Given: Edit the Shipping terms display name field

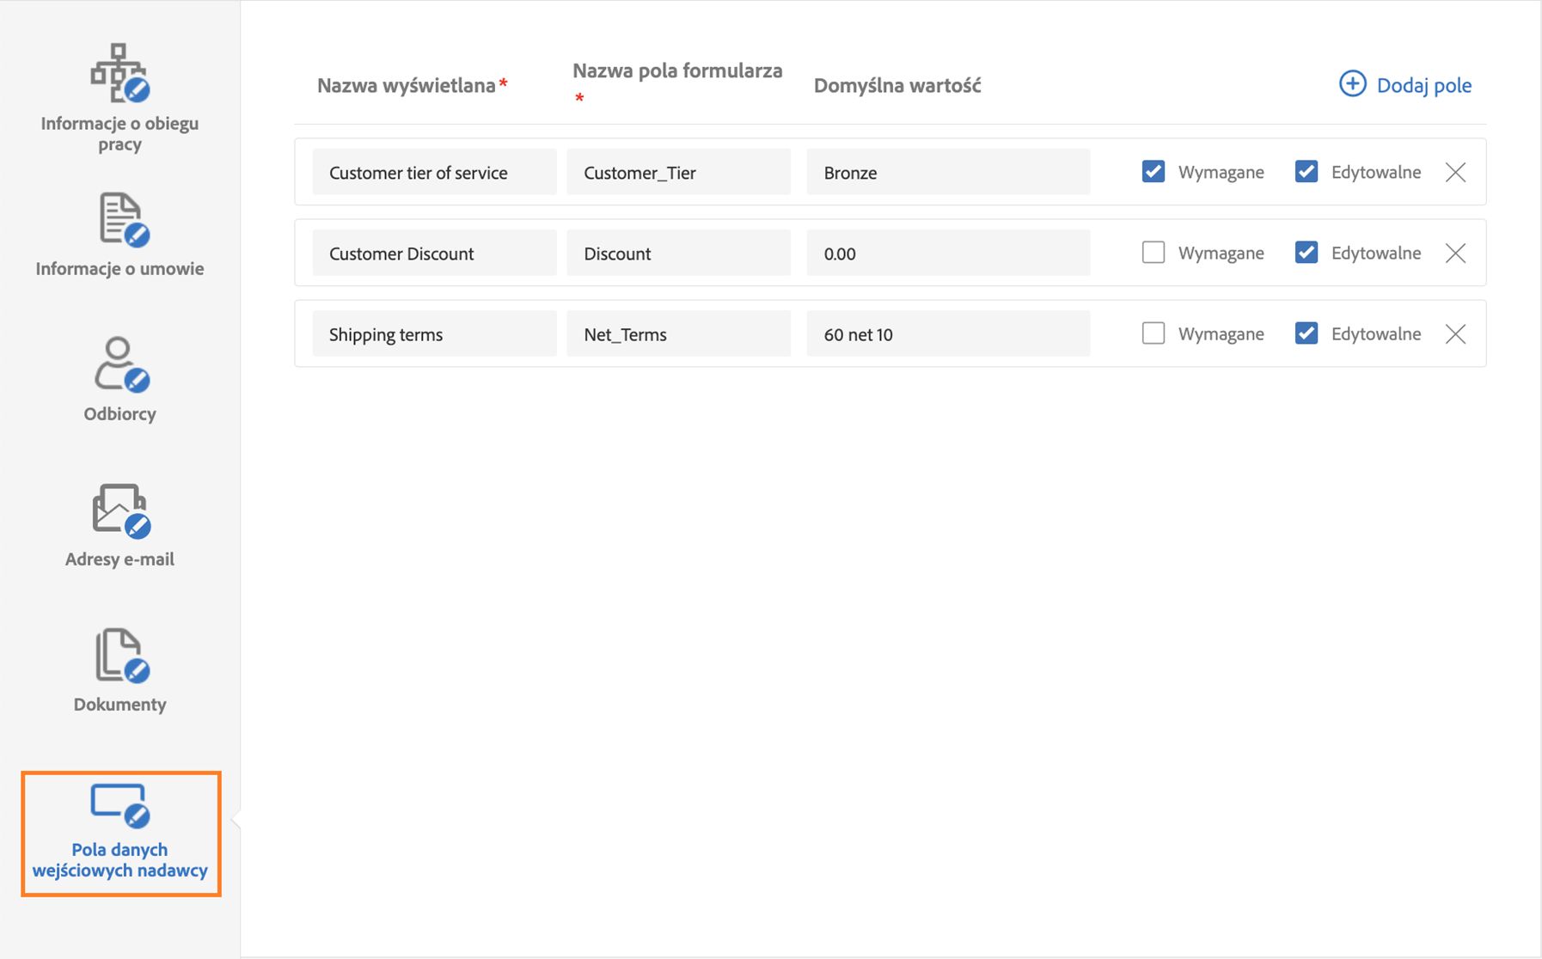Looking at the screenshot, I should tap(434, 333).
